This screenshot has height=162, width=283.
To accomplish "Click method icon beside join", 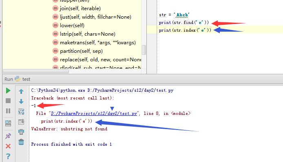I will [55, 8].
